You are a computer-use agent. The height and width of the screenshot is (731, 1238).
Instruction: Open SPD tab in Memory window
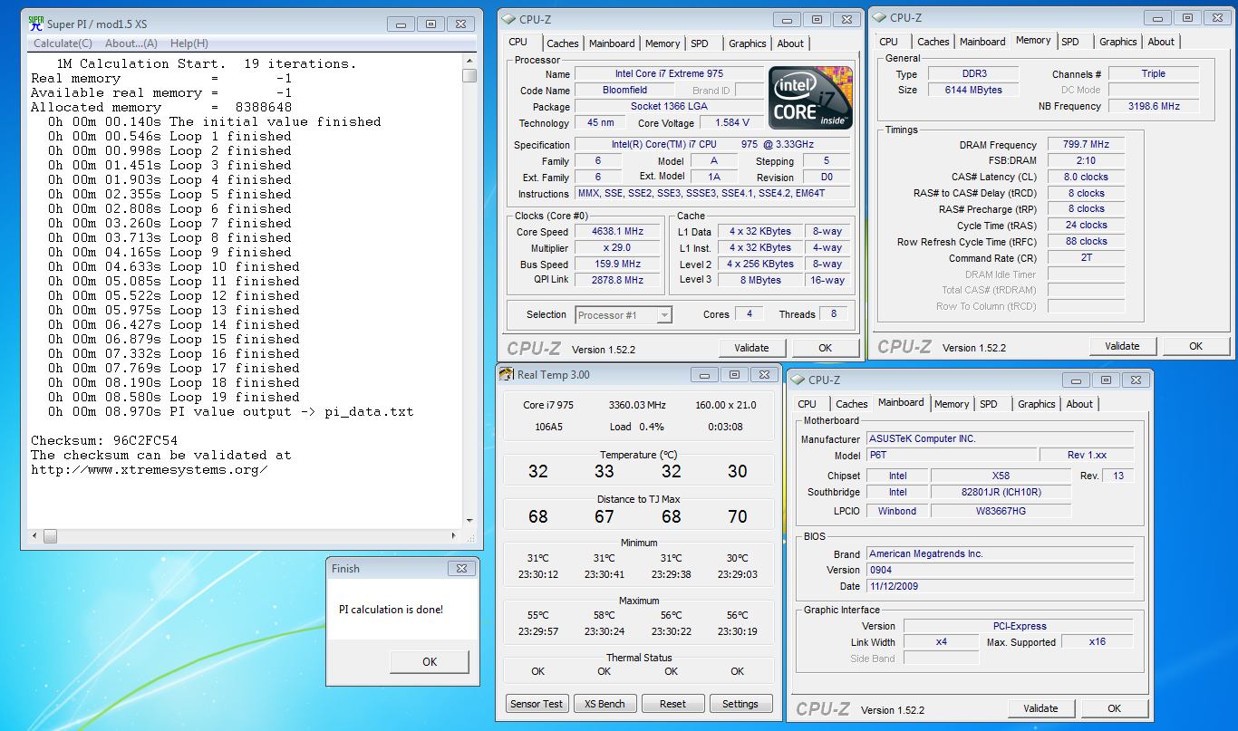1070,42
